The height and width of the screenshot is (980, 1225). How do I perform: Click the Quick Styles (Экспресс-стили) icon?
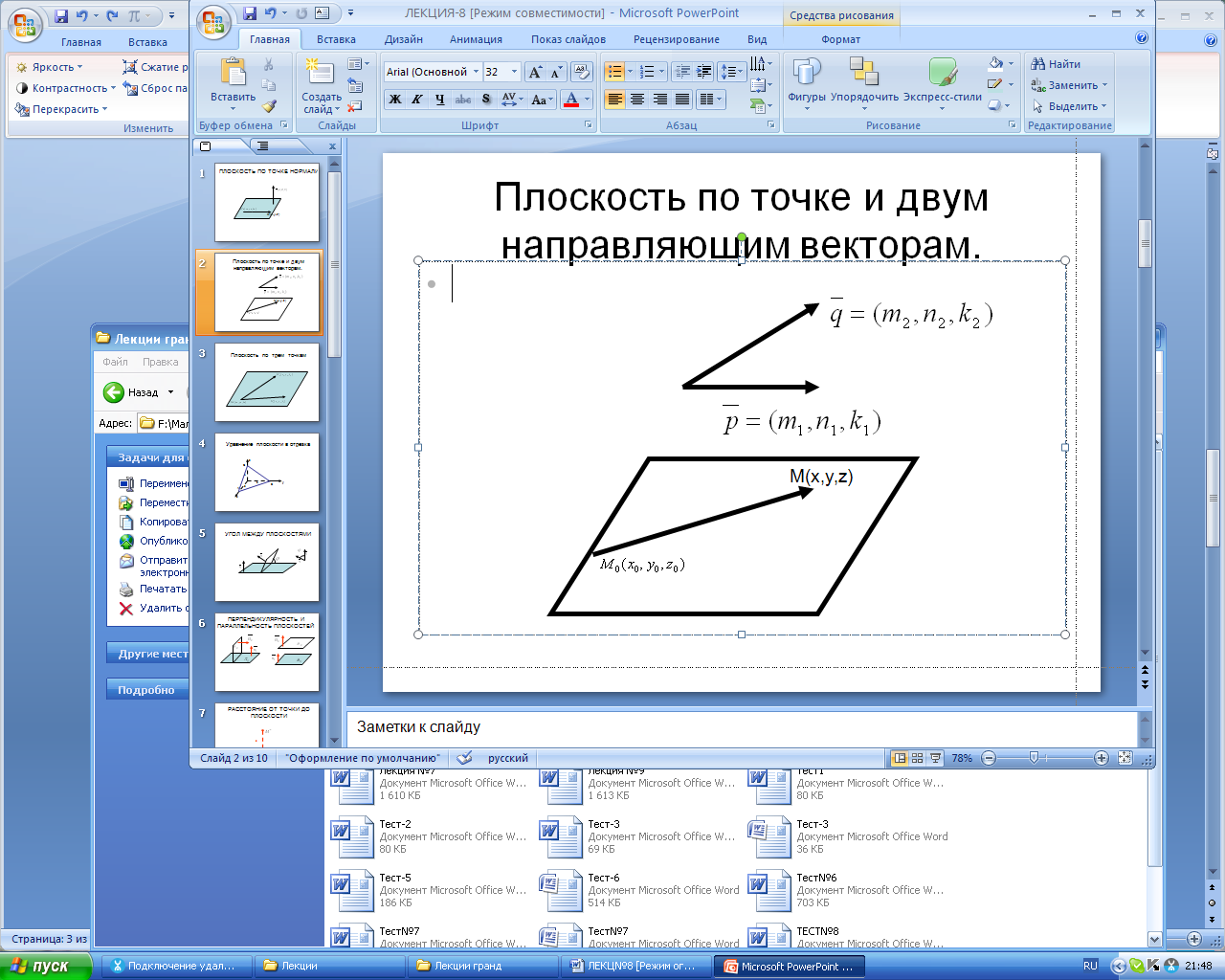(x=943, y=73)
